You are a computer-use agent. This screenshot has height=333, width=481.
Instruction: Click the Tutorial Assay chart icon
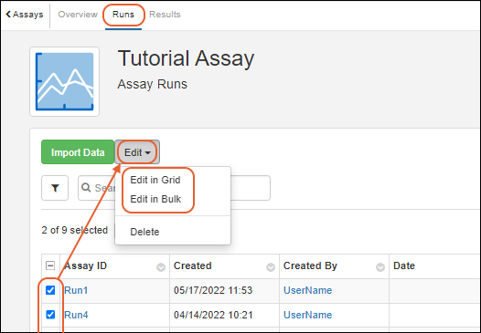pyautogui.click(x=64, y=82)
